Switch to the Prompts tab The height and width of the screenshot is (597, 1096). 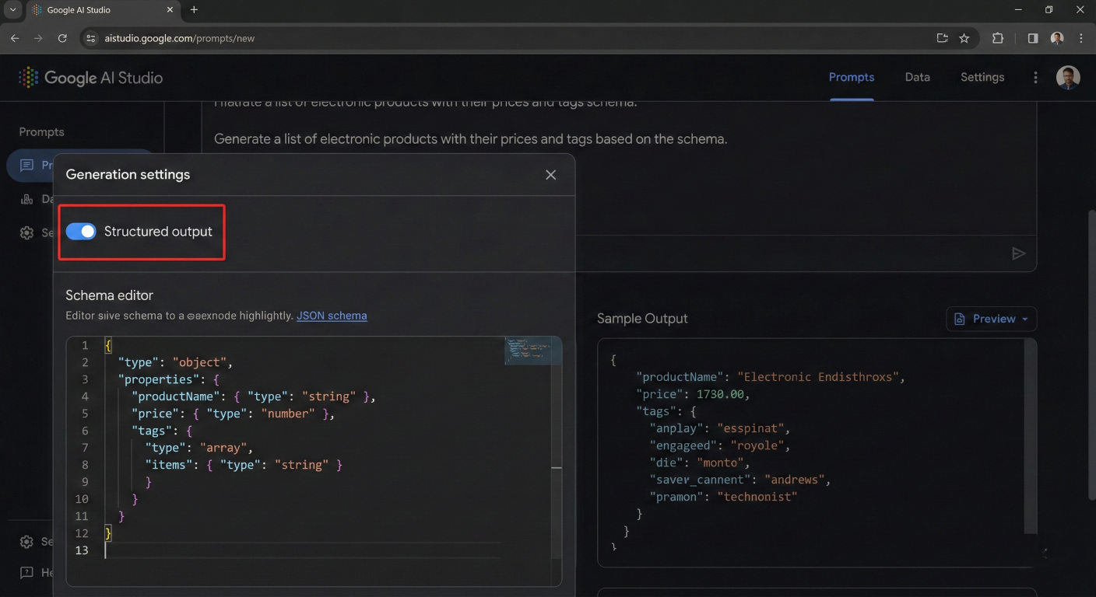[851, 77]
